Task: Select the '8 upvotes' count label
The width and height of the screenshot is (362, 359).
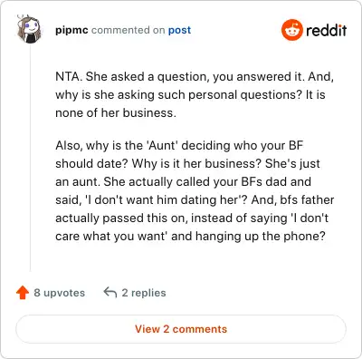Action: (x=60, y=293)
